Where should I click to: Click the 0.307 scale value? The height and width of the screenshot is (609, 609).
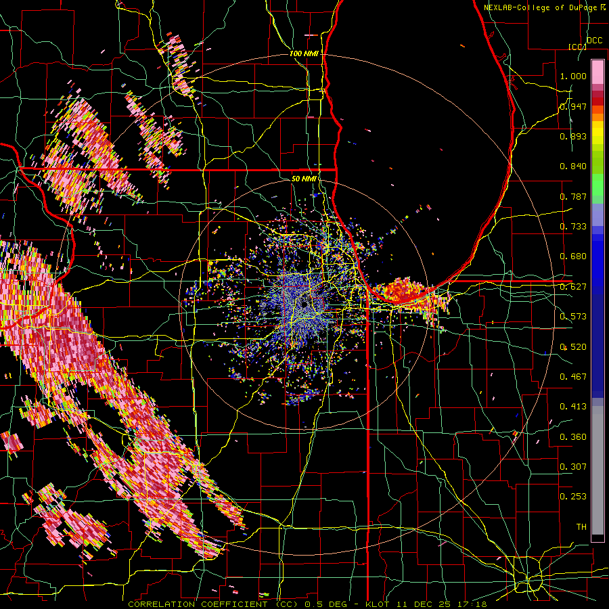click(x=573, y=467)
